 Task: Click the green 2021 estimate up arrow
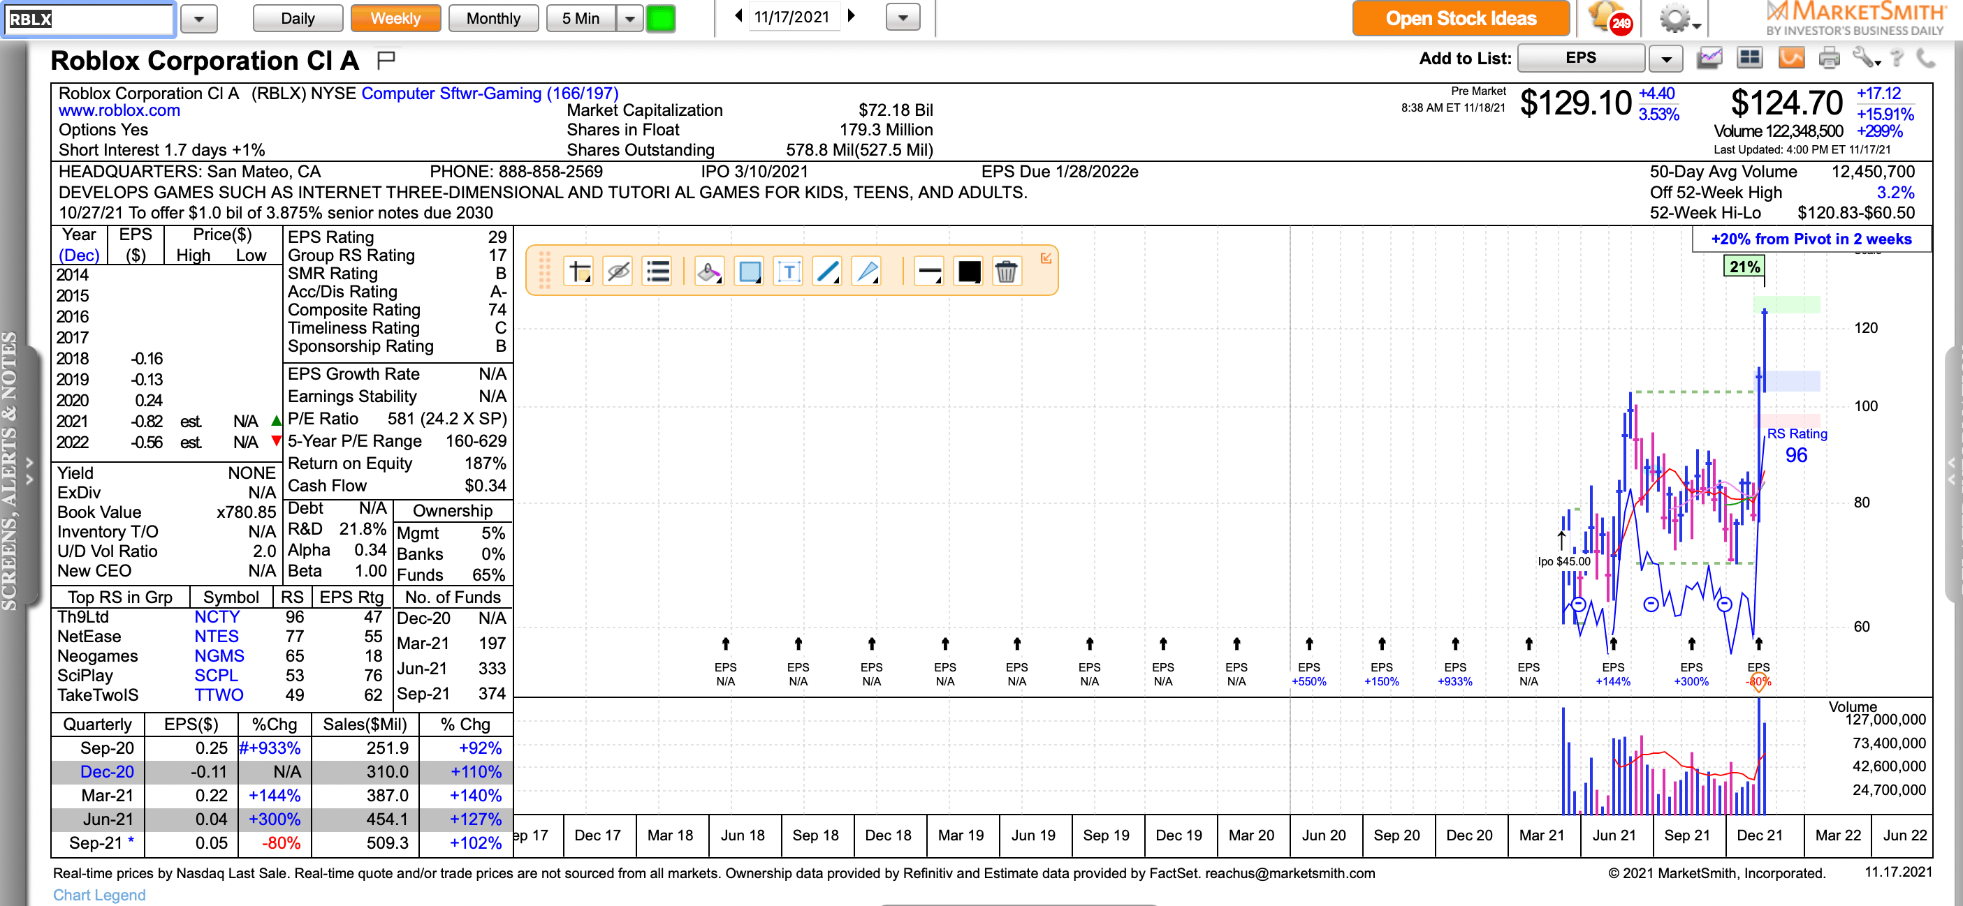click(x=277, y=420)
